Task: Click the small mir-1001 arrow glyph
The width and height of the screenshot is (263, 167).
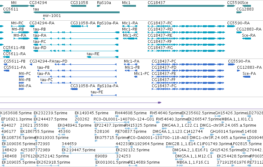Action: click(x=44, y=19)
